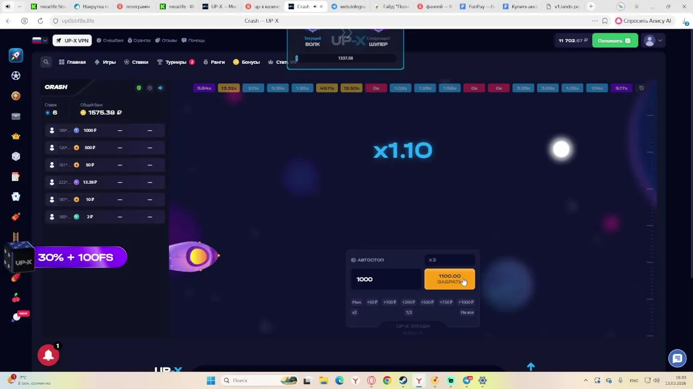
Task: Reload the page with refresh icon
Action: tap(40, 21)
